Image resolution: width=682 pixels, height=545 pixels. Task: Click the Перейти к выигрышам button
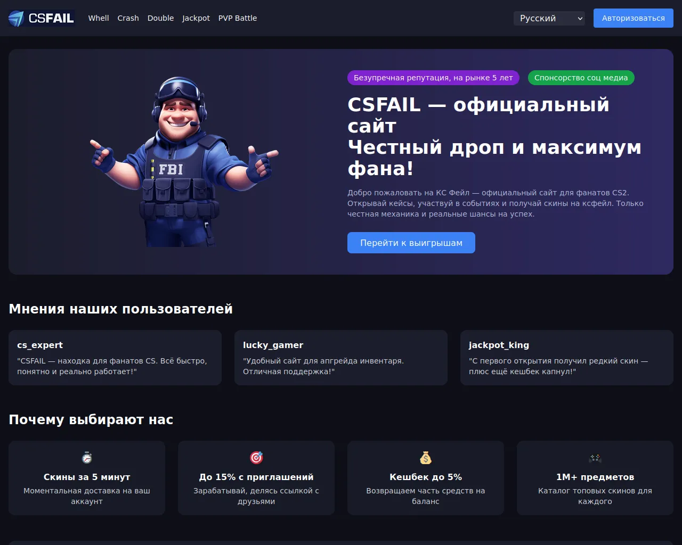click(411, 243)
